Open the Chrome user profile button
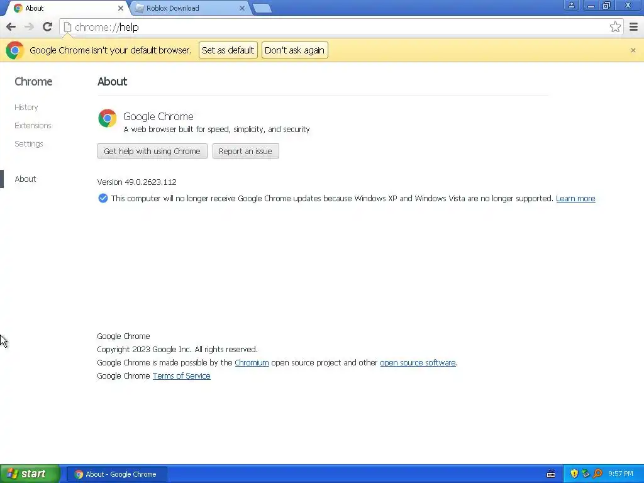This screenshot has height=483, width=644. (x=571, y=5)
